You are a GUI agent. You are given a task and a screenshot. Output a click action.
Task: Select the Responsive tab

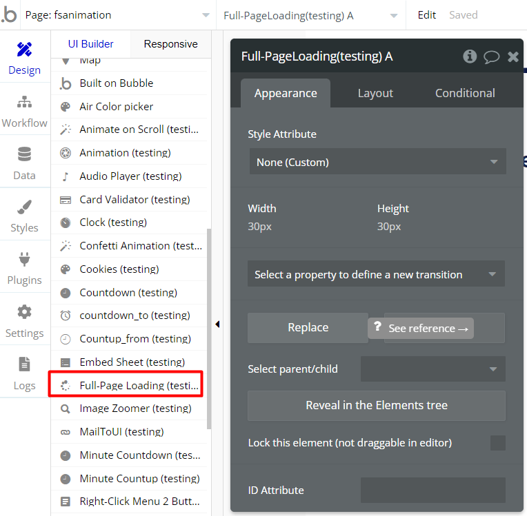[170, 44]
